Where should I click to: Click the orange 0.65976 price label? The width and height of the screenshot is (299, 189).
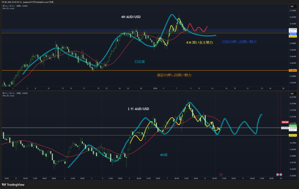tap(293, 70)
